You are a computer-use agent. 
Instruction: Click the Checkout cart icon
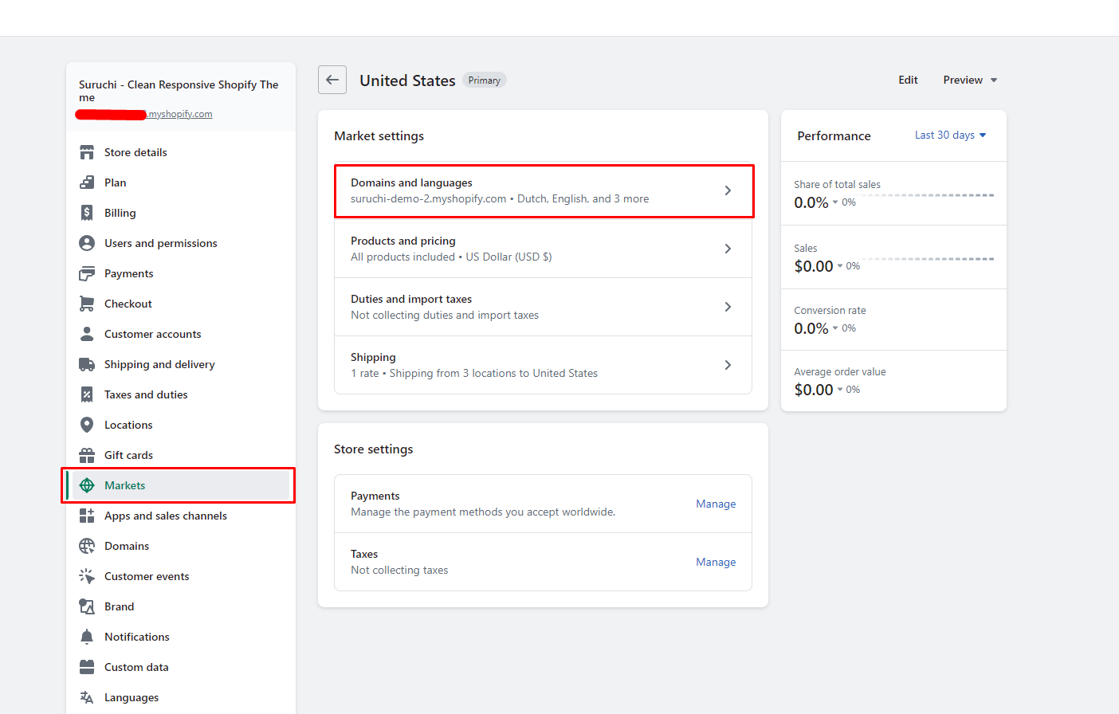point(87,304)
